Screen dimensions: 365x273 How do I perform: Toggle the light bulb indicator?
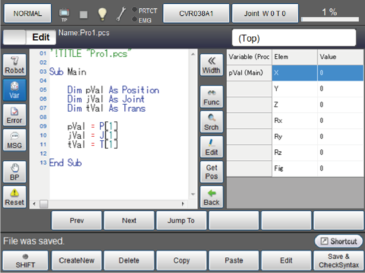[x=102, y=14]
